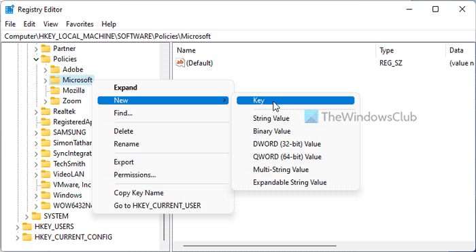Expand the SYSTEM key
476x252 pixels.
pyautogui.click(x=27, y=217)
